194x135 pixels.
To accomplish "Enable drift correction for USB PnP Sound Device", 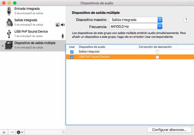I will pos(157,57).
